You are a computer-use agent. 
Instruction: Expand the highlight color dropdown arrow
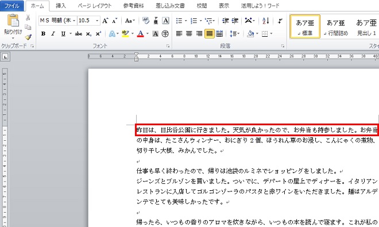[133, 34]
